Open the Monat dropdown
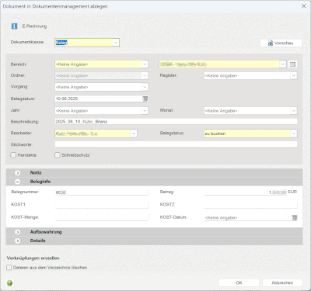Screen dimensions: 311x291 tap(293, 111)
